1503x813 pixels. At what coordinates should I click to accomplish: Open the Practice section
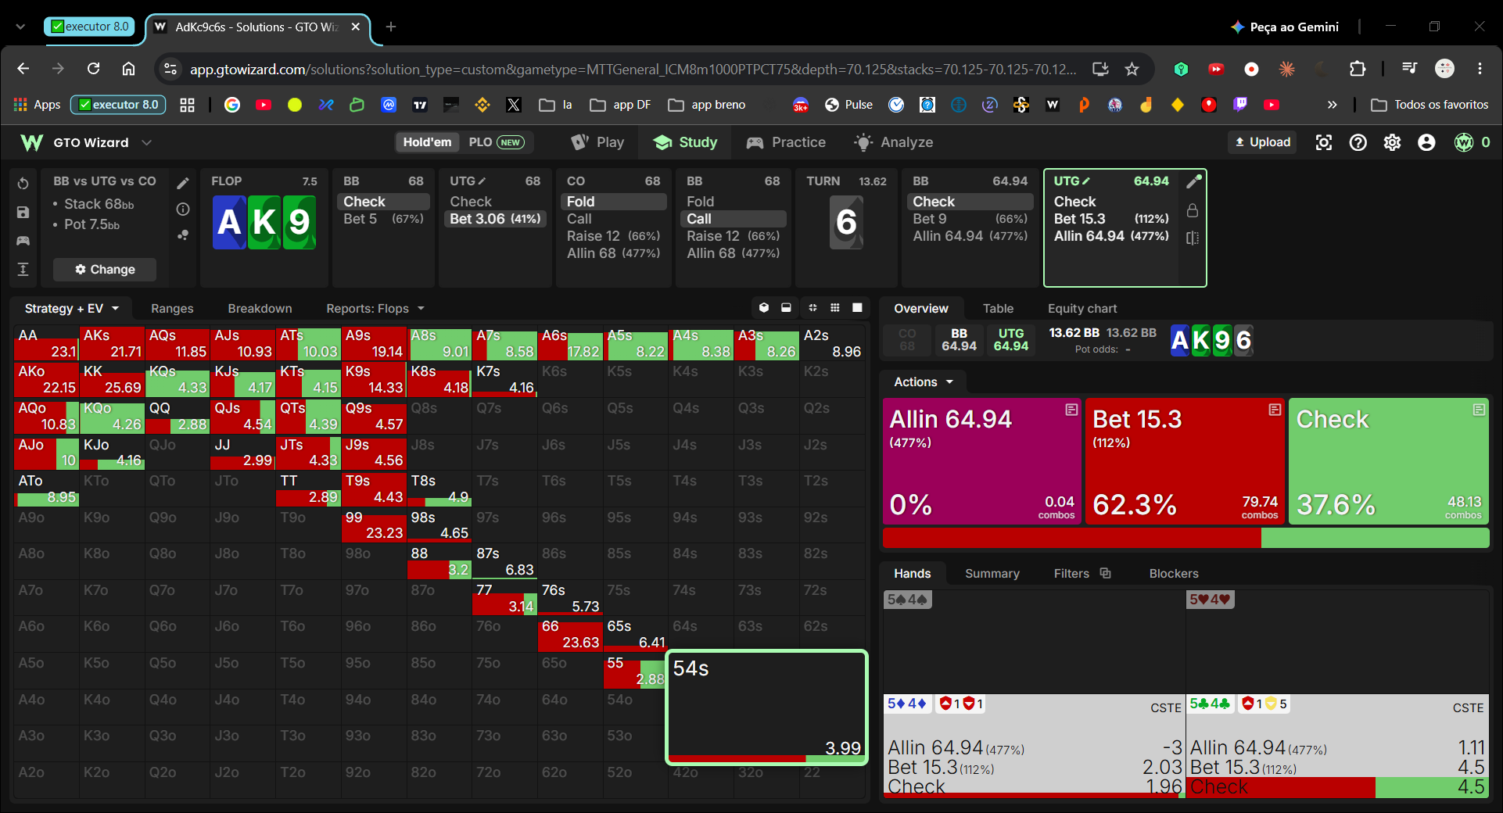coord(786,142)
